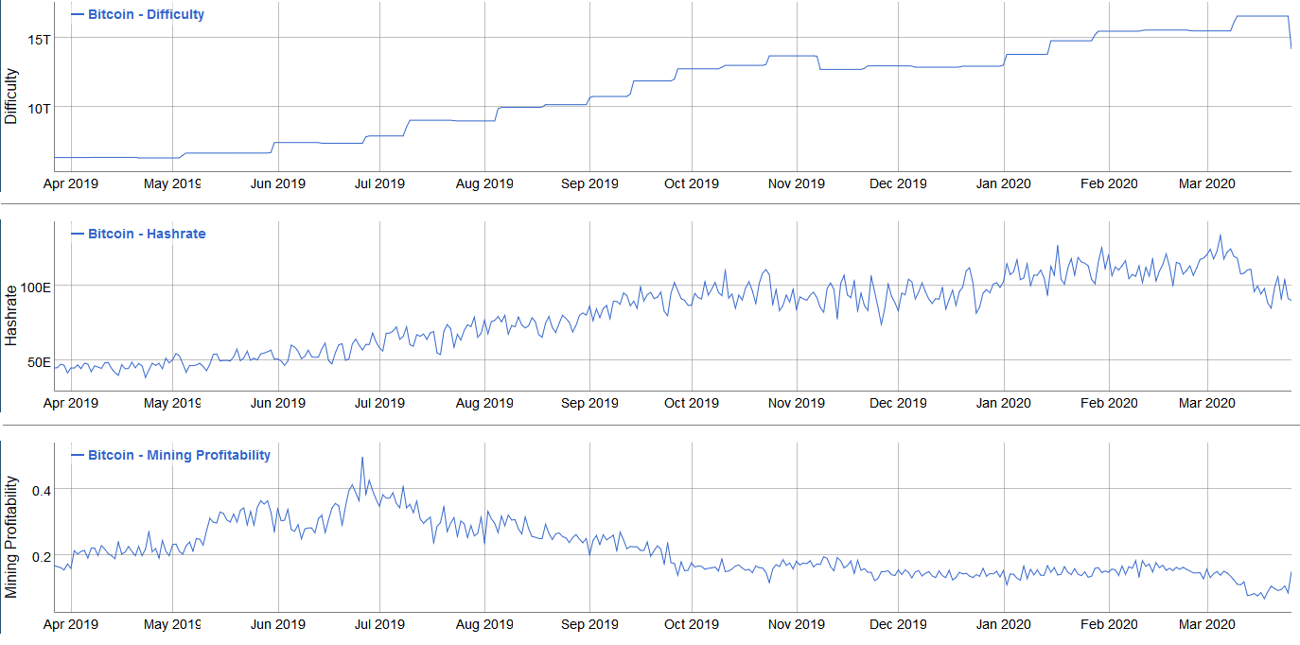Click Apr 2019 under the Hashrate chart
Screen dimensions: 1300x645
pyautogui.click(x=71, y=403)
